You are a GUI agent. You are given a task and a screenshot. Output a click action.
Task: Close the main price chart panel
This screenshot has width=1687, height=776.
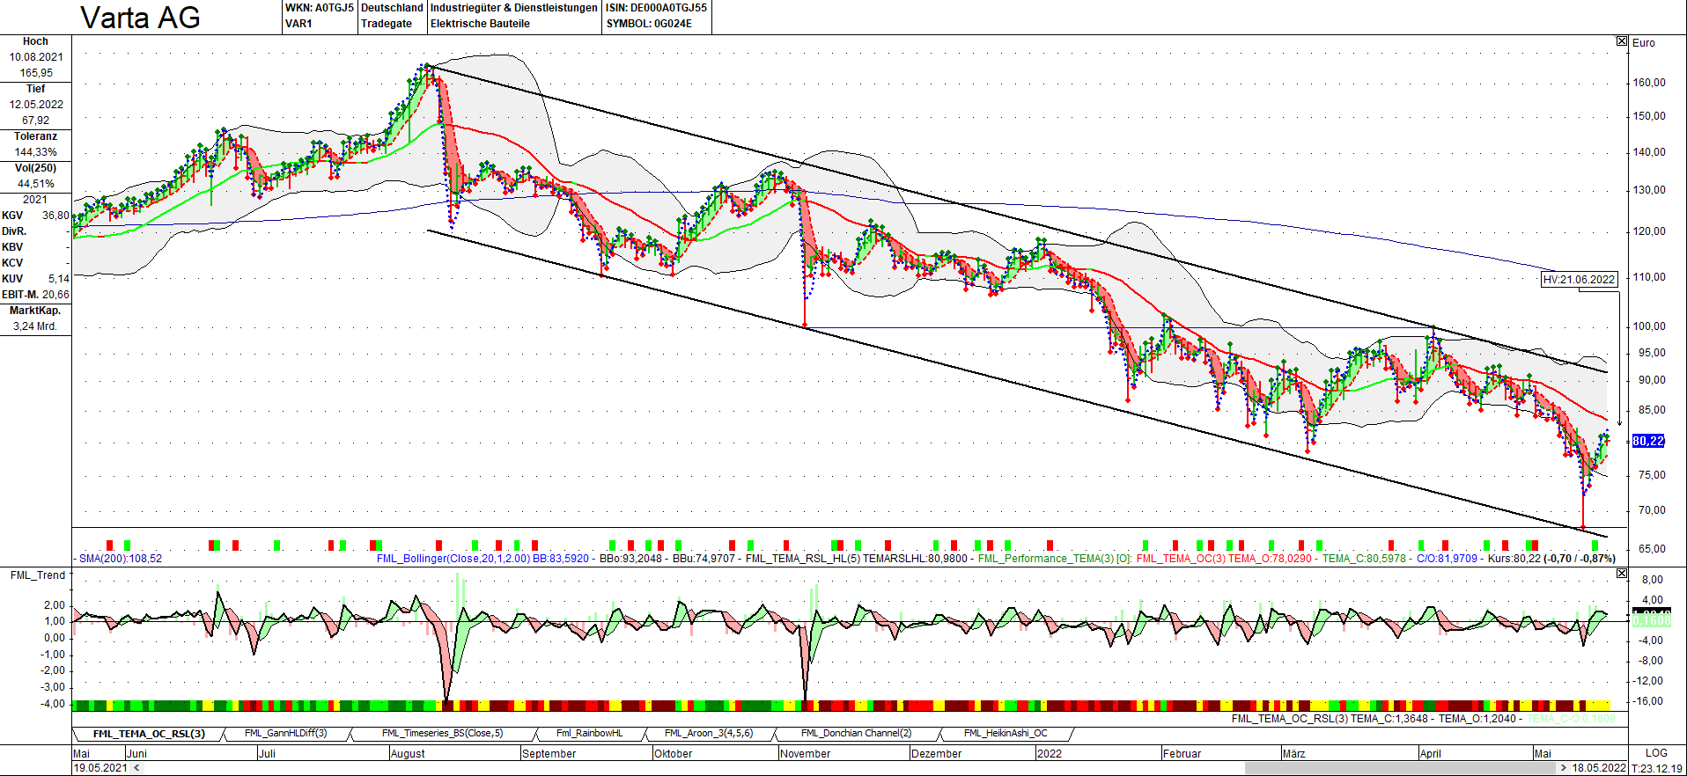tap(1622, 41)
